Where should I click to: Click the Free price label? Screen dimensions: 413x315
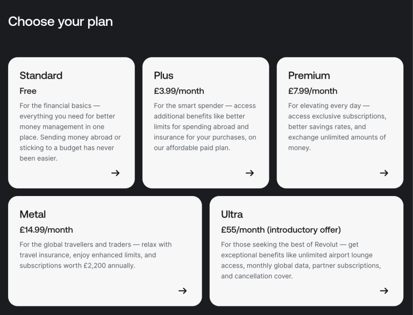[x=28, y=91]
